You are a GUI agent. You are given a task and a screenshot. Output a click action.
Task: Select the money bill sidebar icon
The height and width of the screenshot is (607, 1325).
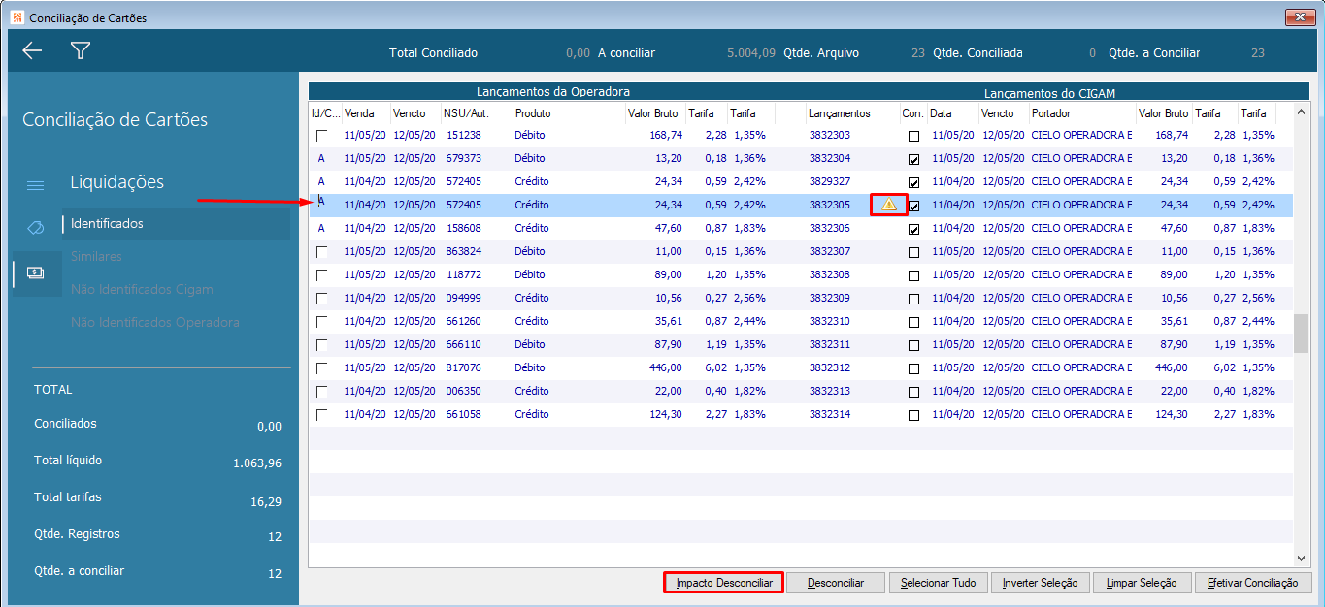tap(35, 273)
